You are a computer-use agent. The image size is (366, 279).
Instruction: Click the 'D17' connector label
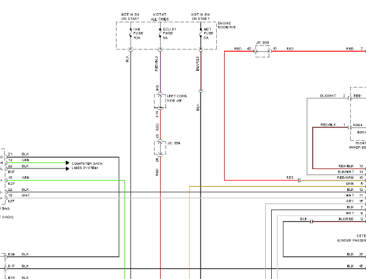[11, 266]
